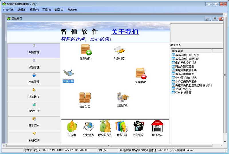Open the 工具(T) menu
This screenshot has width=229, height=154.
click(x=46, y=10)
